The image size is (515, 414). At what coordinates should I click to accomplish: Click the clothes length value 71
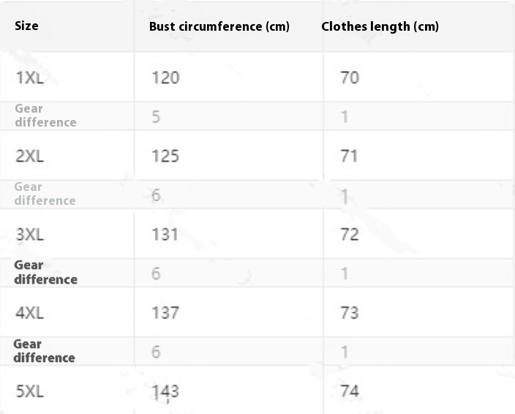[349, 156]
